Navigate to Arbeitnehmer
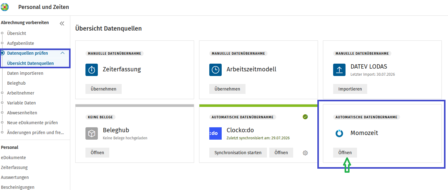 21,93
